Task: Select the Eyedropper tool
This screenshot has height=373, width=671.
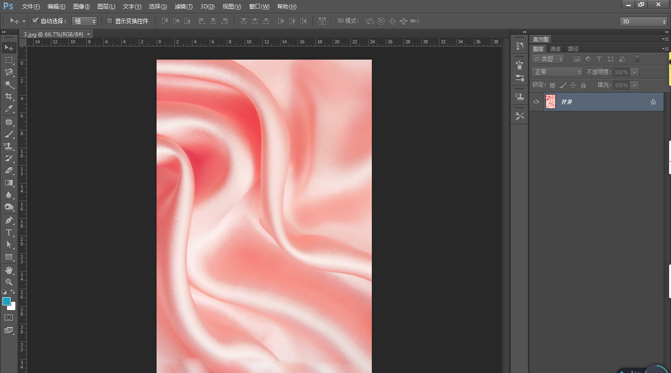Action: [x=9, y=109]
